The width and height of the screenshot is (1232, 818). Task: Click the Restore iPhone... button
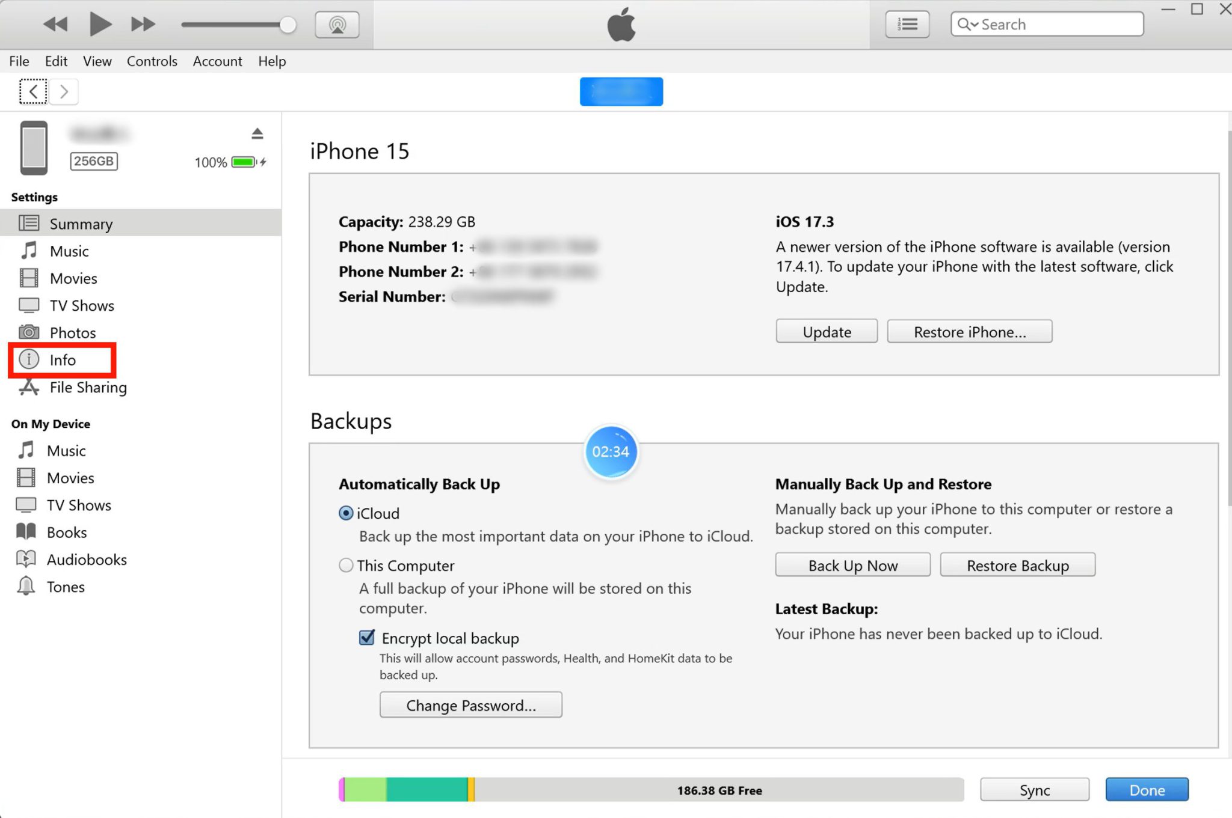pos(969,332)
